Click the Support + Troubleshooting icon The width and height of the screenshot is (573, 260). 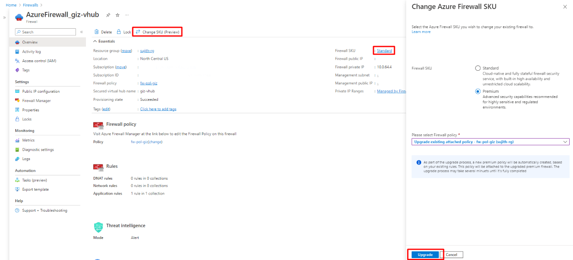tap(18, 210)
